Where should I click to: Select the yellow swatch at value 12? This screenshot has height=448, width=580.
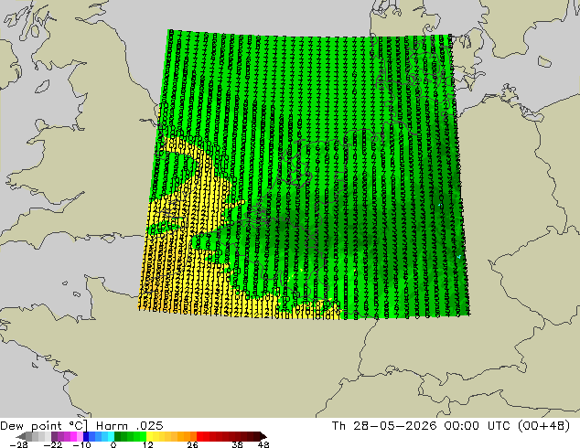[150, 436]
